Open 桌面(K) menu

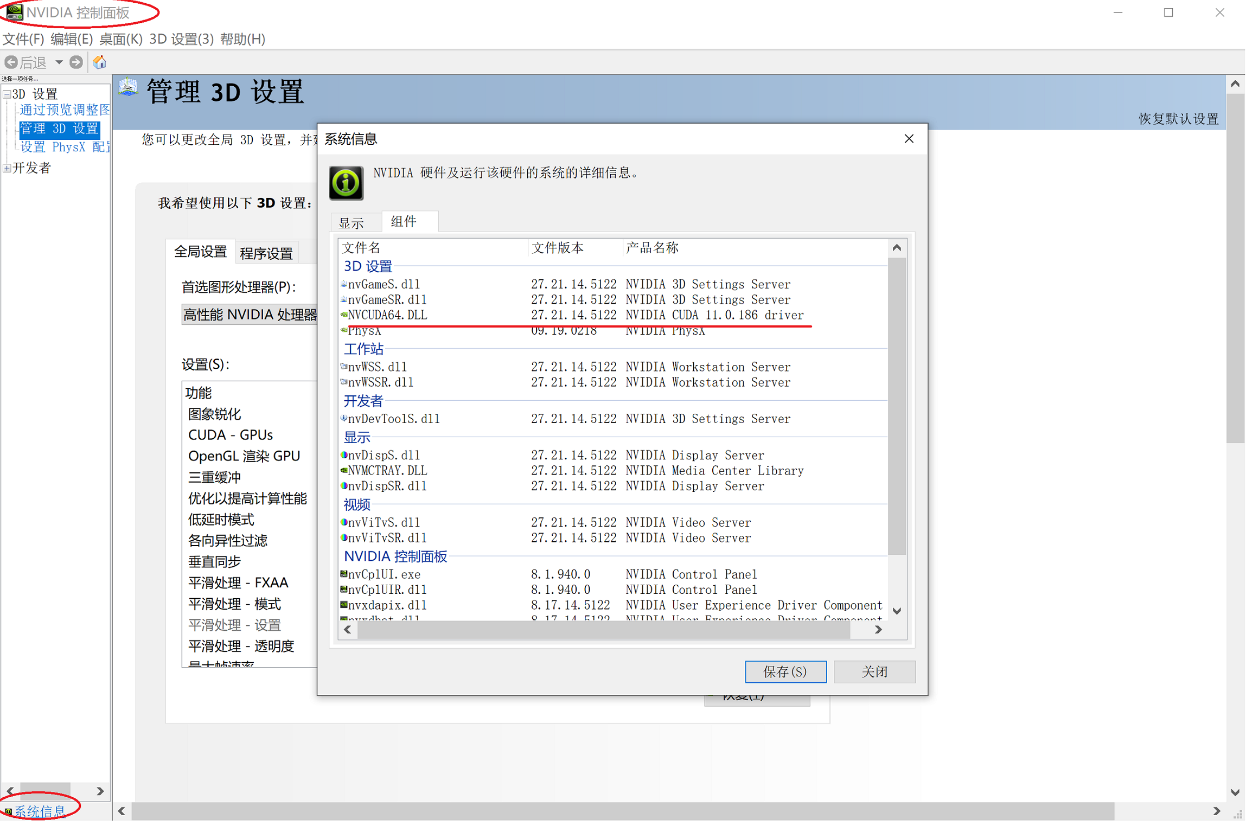click(120, 39)
